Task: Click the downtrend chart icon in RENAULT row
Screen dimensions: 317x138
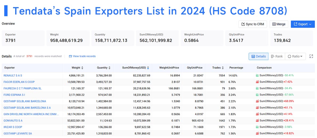Action: [x=257, y=75]
